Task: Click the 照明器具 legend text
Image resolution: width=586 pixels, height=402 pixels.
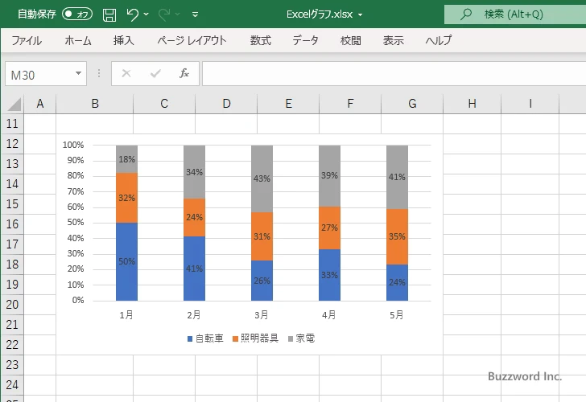Action: (260, 338)
